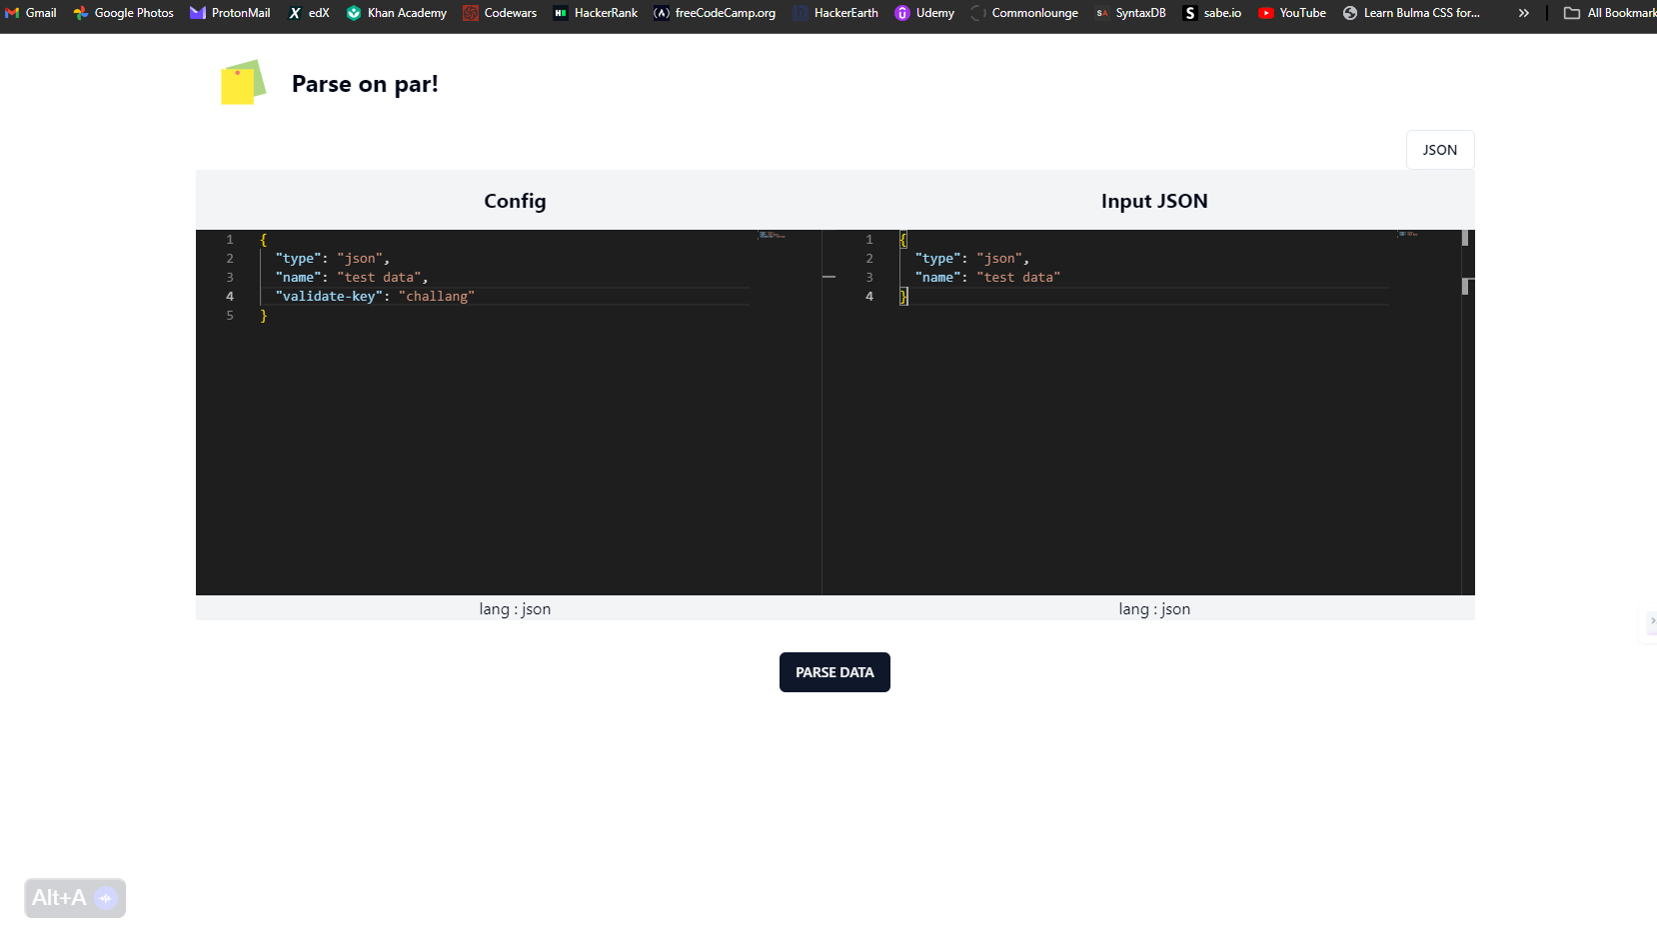Click "lang : json" label under Input JSON
This screenshot has width=1657, height=932.
tap(1154, 608)
